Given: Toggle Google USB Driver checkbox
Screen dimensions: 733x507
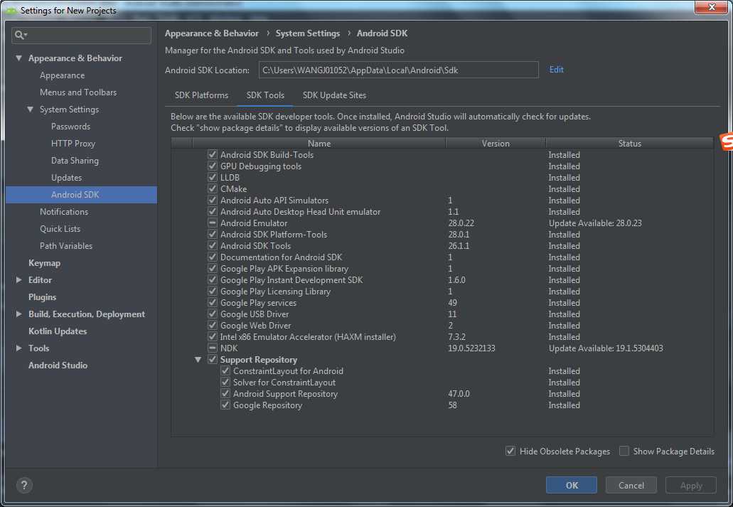Looking at the screenshot, I should (213, 314).
